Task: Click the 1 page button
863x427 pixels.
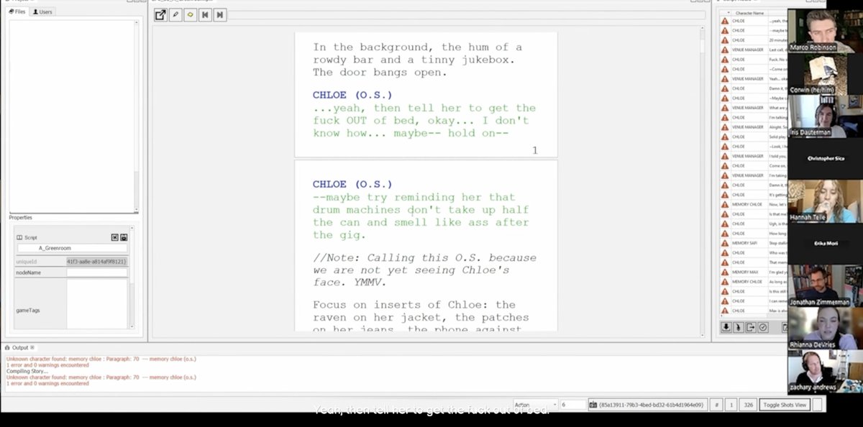Action: [731, 405]
